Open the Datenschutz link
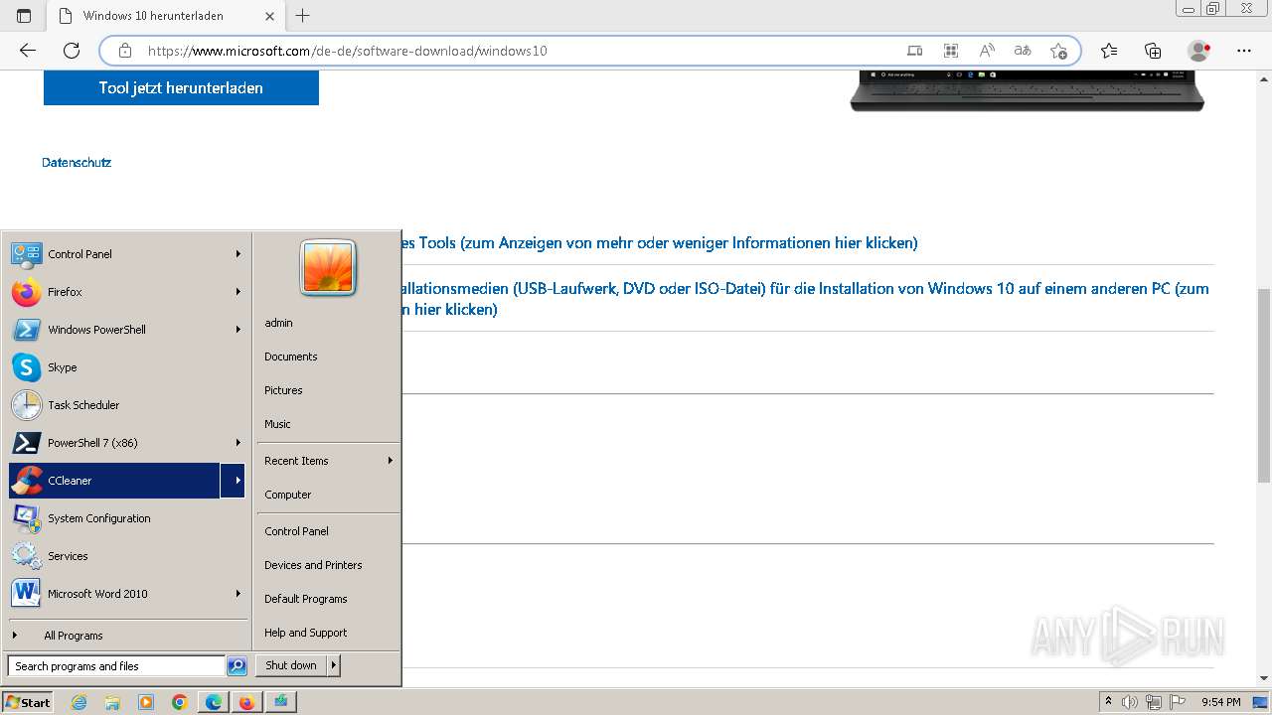This screenshot has width=1272, height=715. click(77, 162)
